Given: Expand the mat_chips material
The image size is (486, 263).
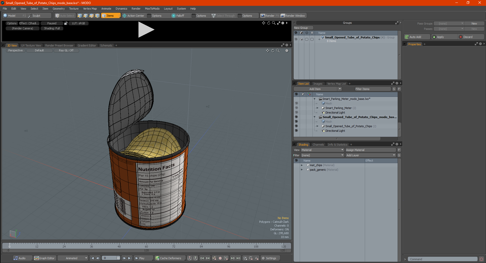Looking at the screenshot, I should click(x=302, y=165).
